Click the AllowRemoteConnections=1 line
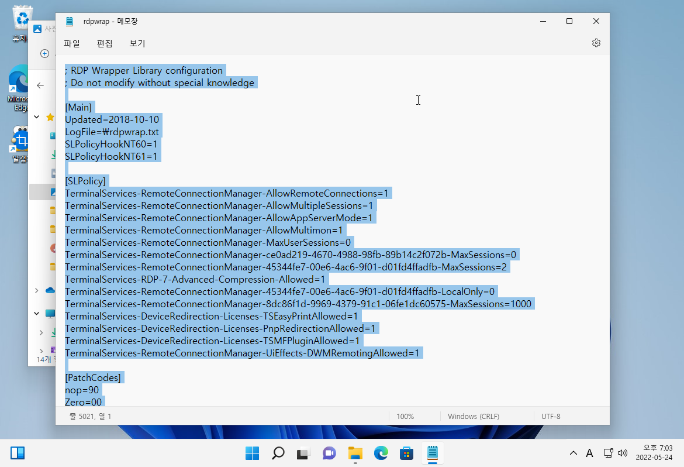The width and height of the screenshot is (684, 467). pyautogui.click(x=227, y=193)
